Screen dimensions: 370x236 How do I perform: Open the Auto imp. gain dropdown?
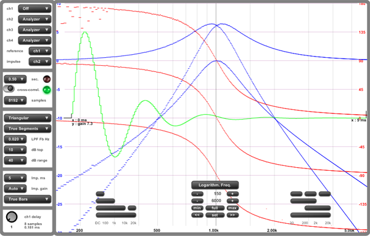coord(15,189)
